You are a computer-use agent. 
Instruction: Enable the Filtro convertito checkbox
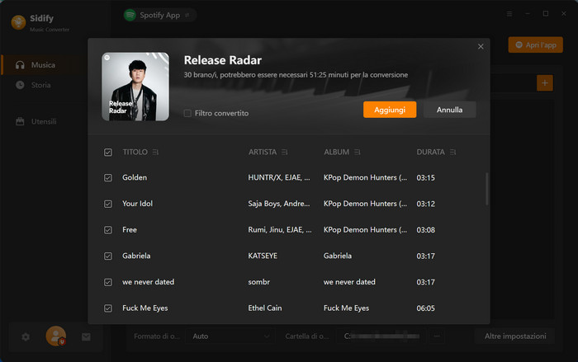187,113
